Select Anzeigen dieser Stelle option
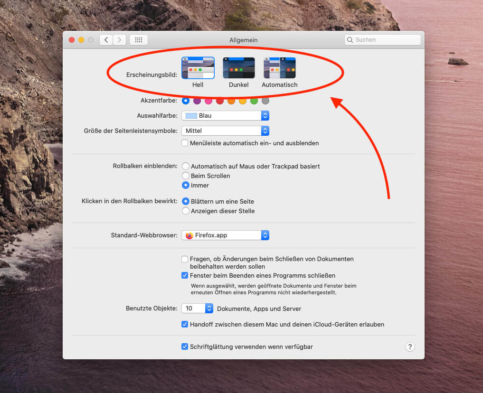 pos(185,211)
